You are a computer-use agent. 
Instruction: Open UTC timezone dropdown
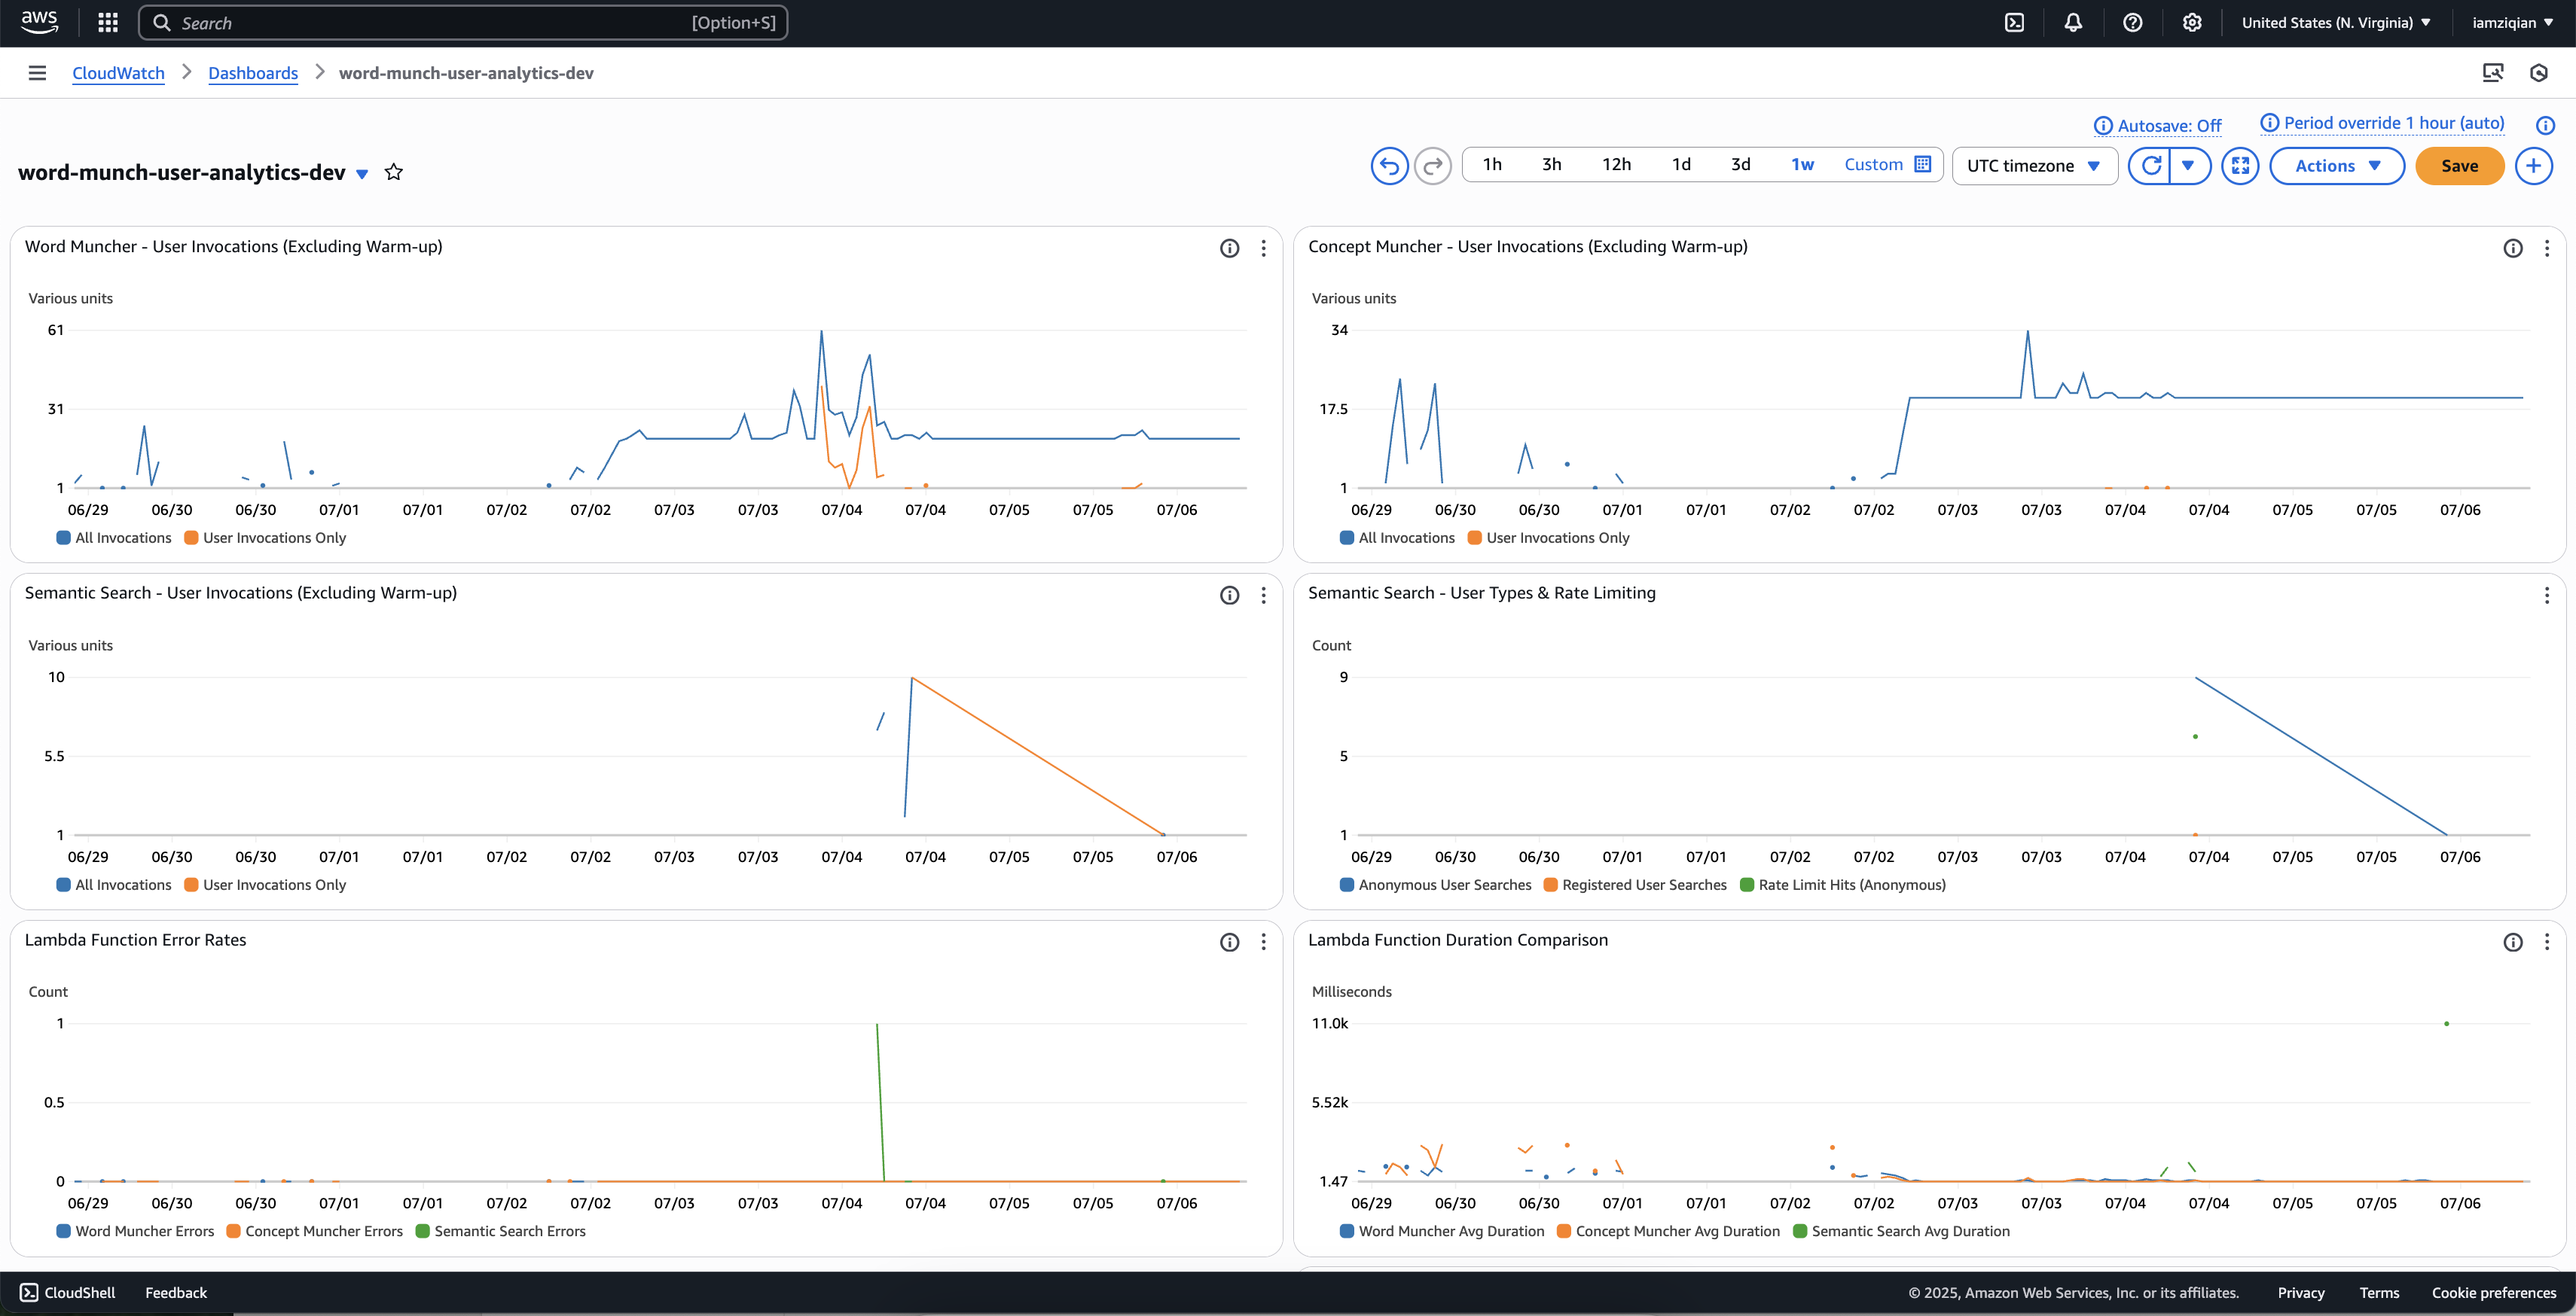point(2033,166)
